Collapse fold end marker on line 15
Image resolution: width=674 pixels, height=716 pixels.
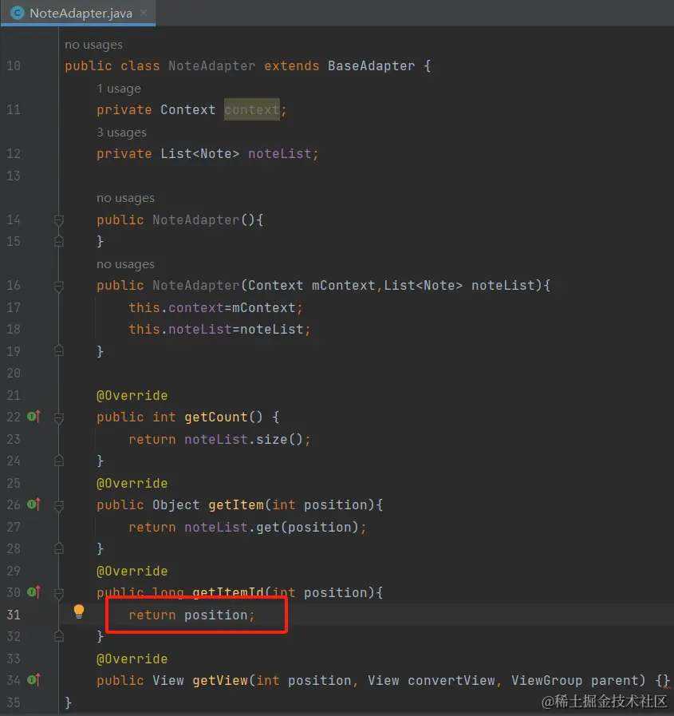click(59, 241)
